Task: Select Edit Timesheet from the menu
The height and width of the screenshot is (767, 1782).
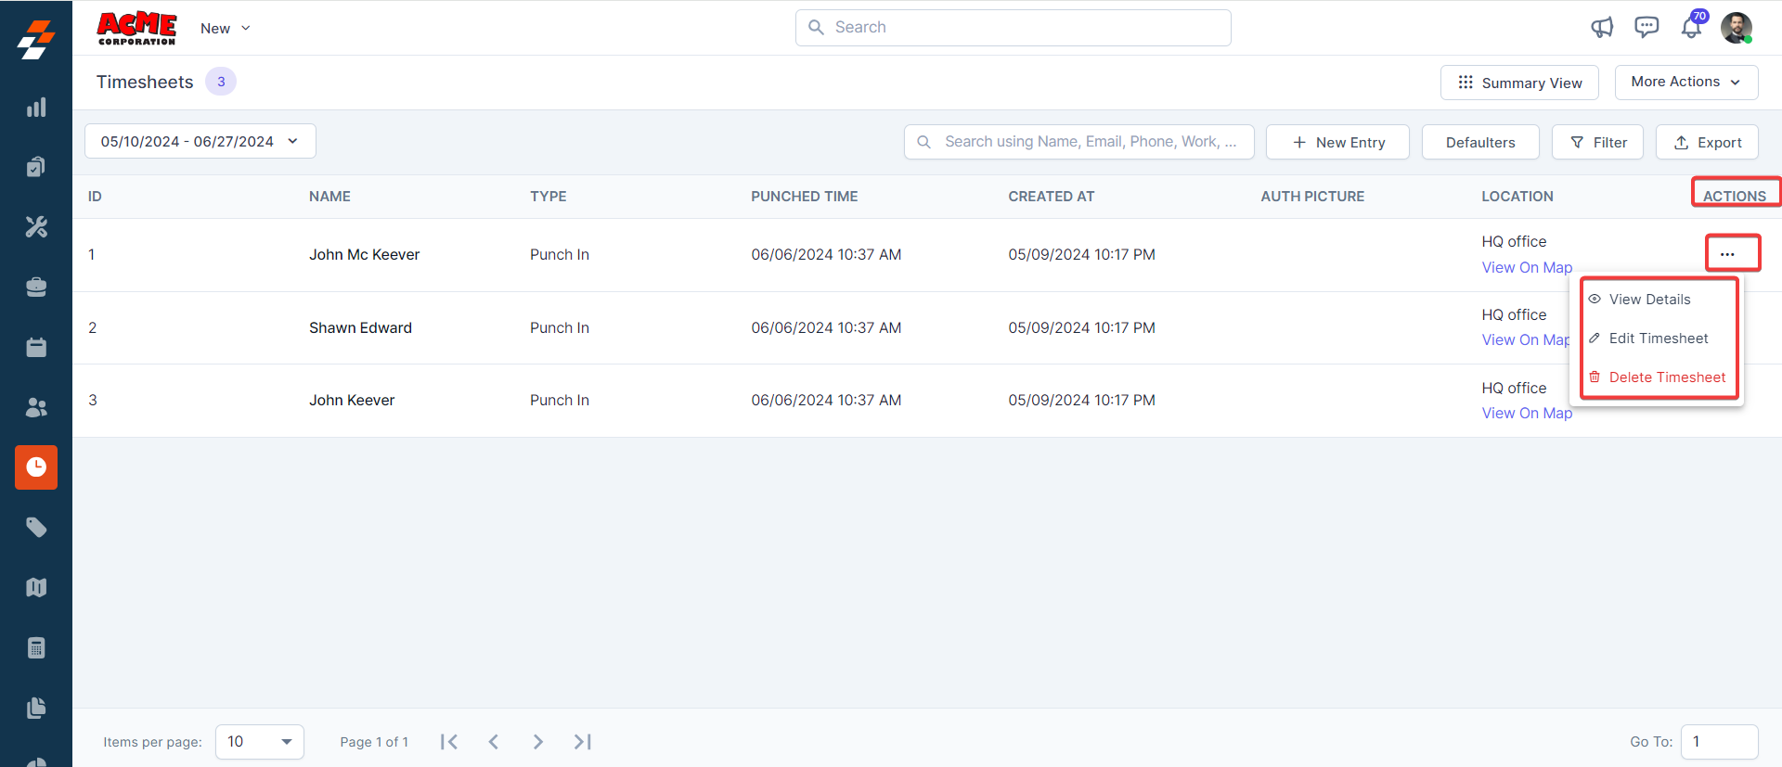Action: click(1658, 339)
